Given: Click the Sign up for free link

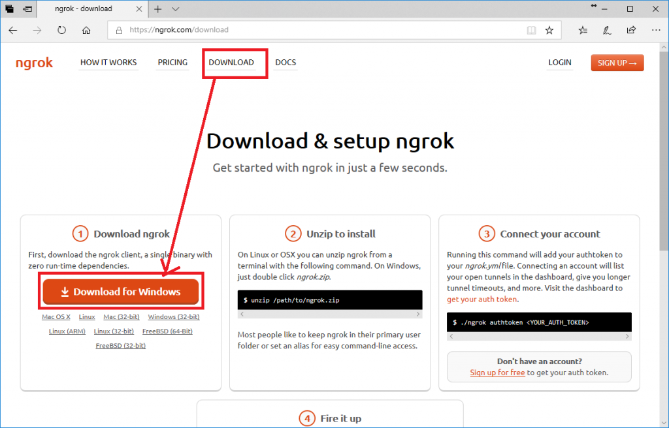Looking at the screenshot, I should 497,373.
